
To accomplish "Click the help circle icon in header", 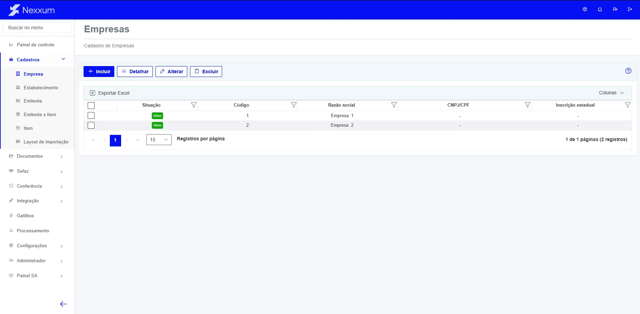I will [585, 10].
